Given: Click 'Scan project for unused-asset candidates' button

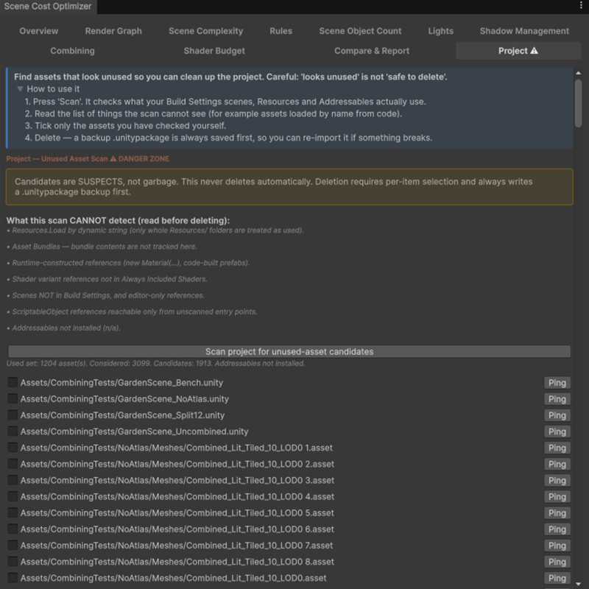Looking at the screenshot, I should [x=289, y=352].
